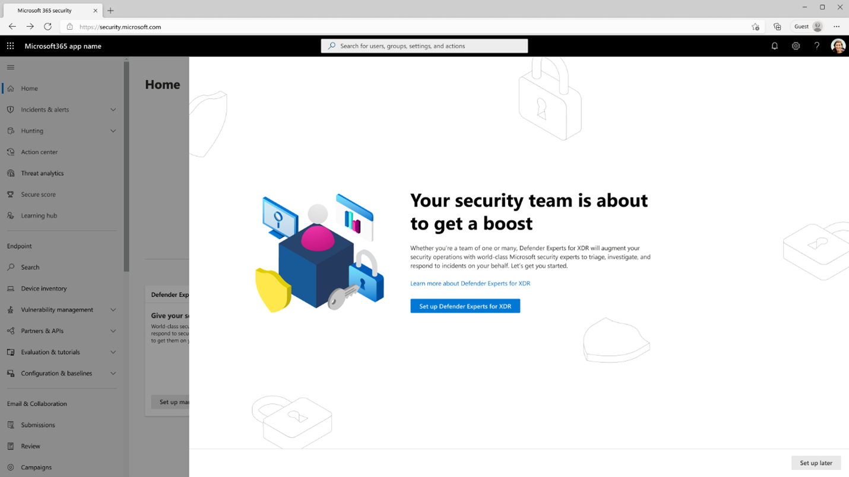This screenshot has width=849, height=477.
Task: Open Action center from navigation
Action: coord(39,152)
